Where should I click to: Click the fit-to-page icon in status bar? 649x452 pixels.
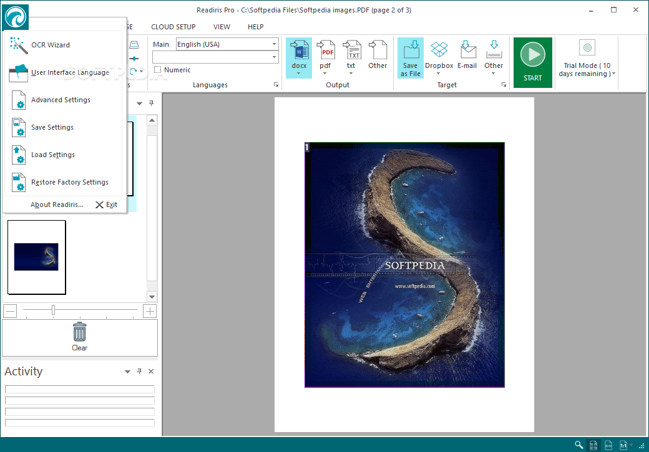[593, 445]
